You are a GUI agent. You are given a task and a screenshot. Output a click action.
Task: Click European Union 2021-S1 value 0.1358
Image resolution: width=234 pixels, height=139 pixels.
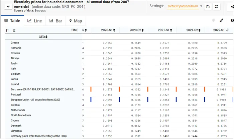point(164,100)
